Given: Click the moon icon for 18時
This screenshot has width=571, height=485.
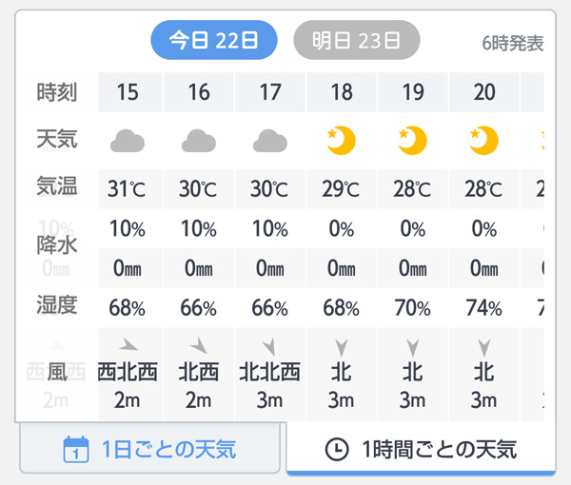Looking at the screenshot, I should 341,141.
